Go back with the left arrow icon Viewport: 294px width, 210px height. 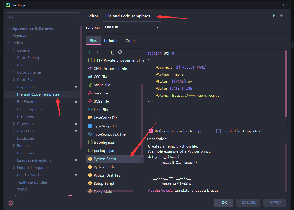pos(274,16)
